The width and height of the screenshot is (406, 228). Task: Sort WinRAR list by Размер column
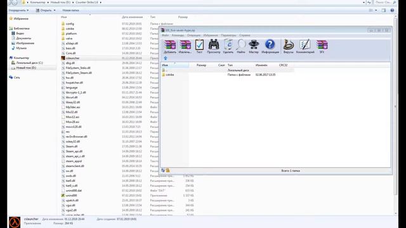click(x=201, y=65)
